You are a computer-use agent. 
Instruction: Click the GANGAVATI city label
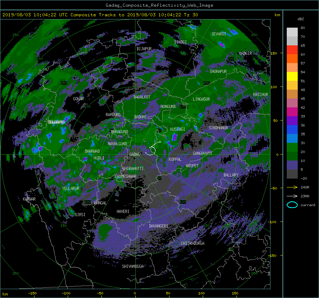[202, 153]
